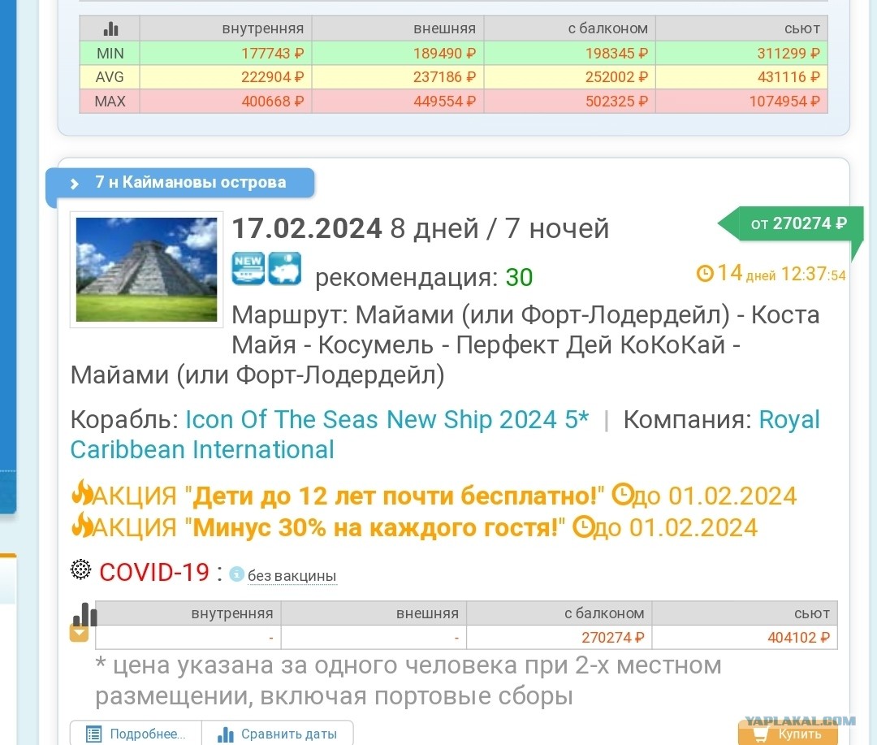Click the bar chart icon in statistics table header
The image size is (877, 745).
click(110, 28)
